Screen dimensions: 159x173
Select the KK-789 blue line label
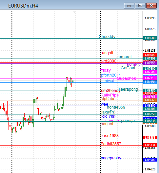point(108,117)
